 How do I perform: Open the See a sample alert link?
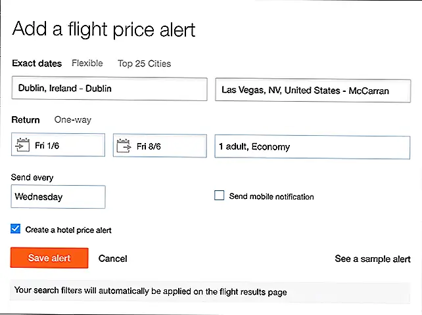coord(373,259)
